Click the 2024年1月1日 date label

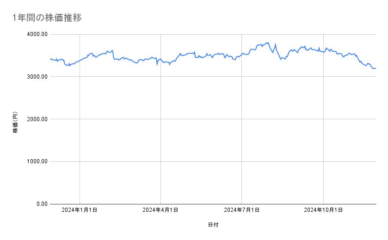pyautogui.click(x=80, y=210)
